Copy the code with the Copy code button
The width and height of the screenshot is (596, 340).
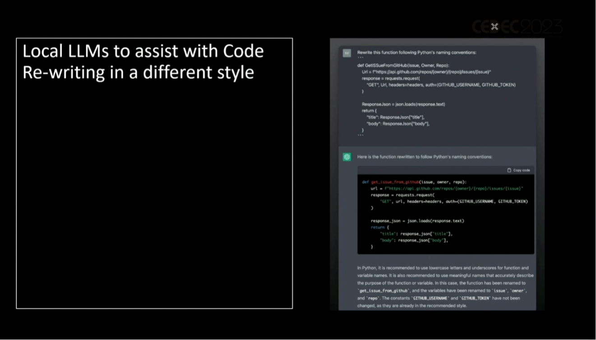tap(518, 170)
